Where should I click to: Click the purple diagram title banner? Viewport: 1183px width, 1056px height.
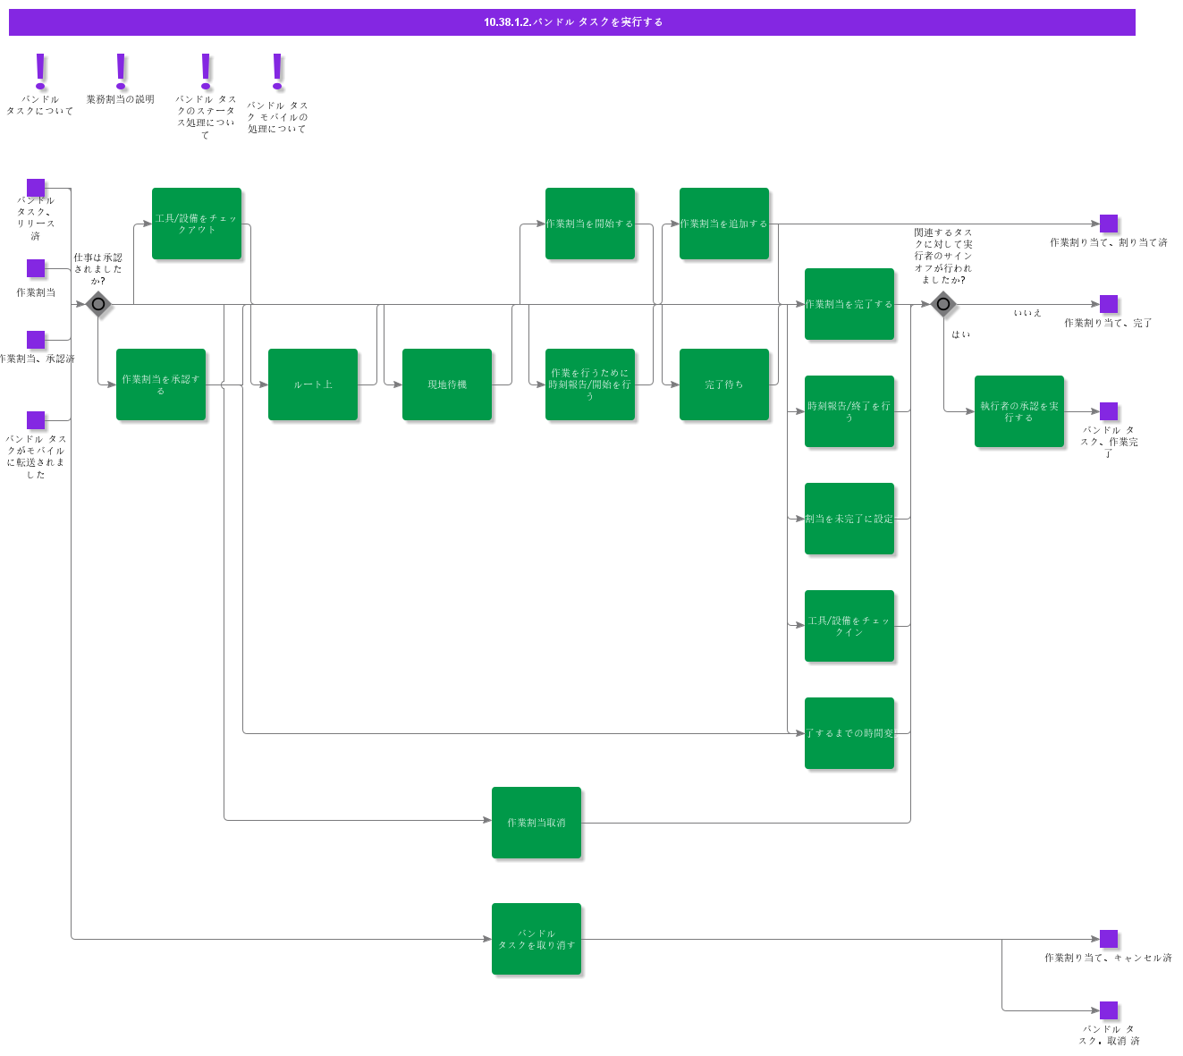(x=572, y=22)
